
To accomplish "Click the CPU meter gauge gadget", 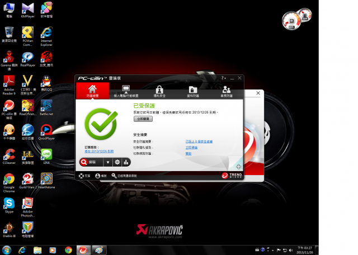I will (x=291, y=21).
